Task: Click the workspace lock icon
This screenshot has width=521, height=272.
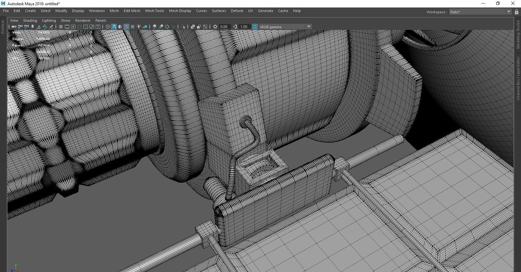Action: click(516, 12)
